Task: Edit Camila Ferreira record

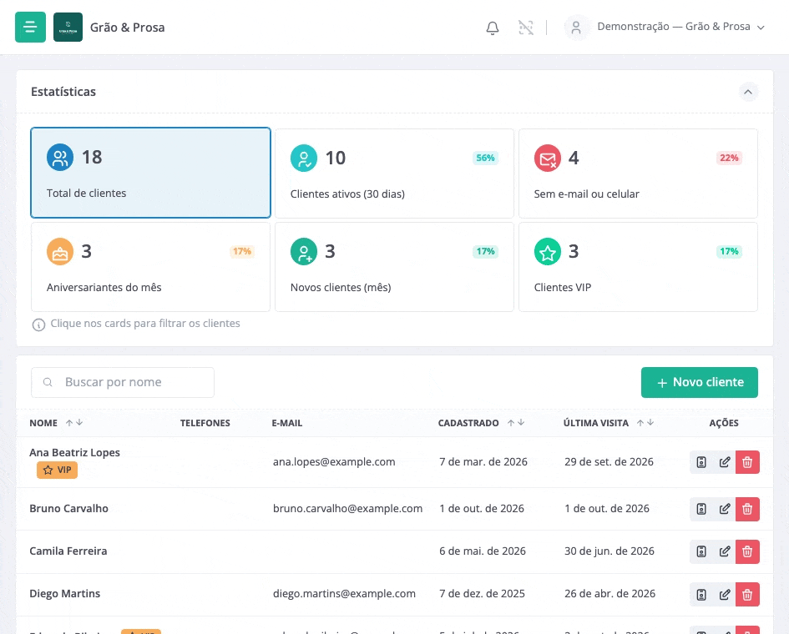Action: pos(724,551)
